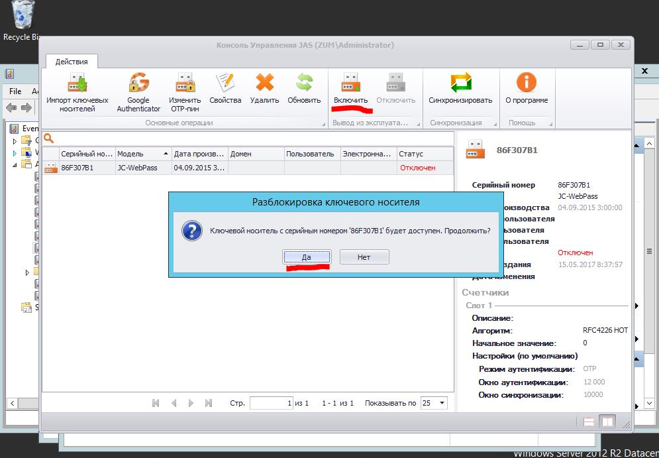
Task: Open Свойства (Properties) tool
Action: click(x=225, y=89)
